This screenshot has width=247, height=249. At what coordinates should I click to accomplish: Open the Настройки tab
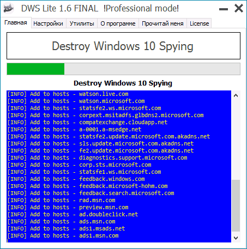pyautogui.click(x=49, y=23)
